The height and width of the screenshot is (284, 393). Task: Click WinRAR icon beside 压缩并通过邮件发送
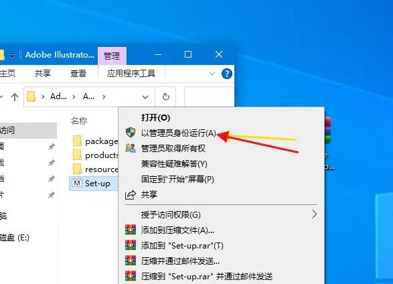click(x=131, y=260)
